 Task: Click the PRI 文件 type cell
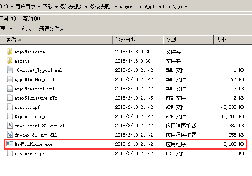[176, 153]
